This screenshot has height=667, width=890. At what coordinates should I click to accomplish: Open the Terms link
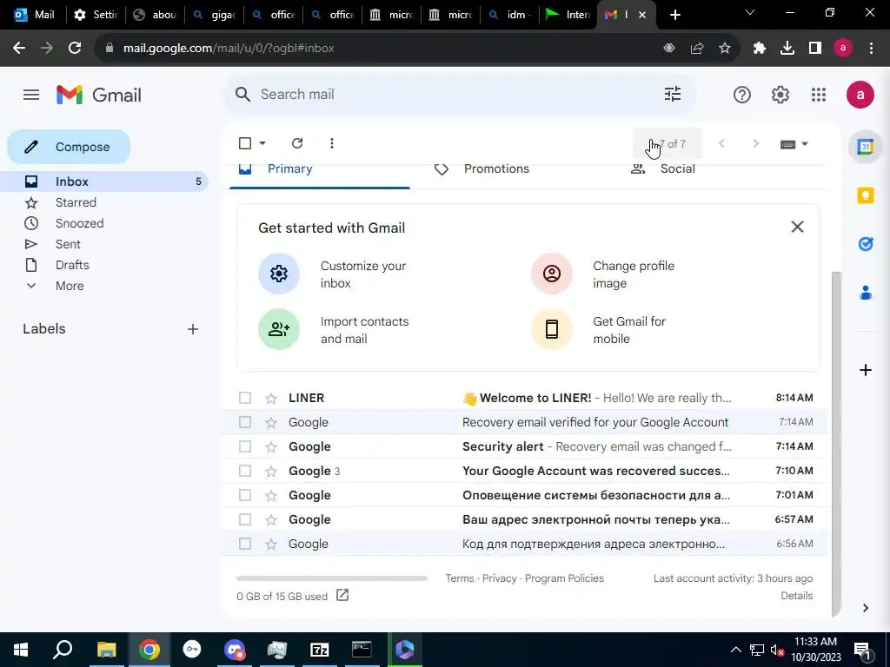click(x=459, y=578)
